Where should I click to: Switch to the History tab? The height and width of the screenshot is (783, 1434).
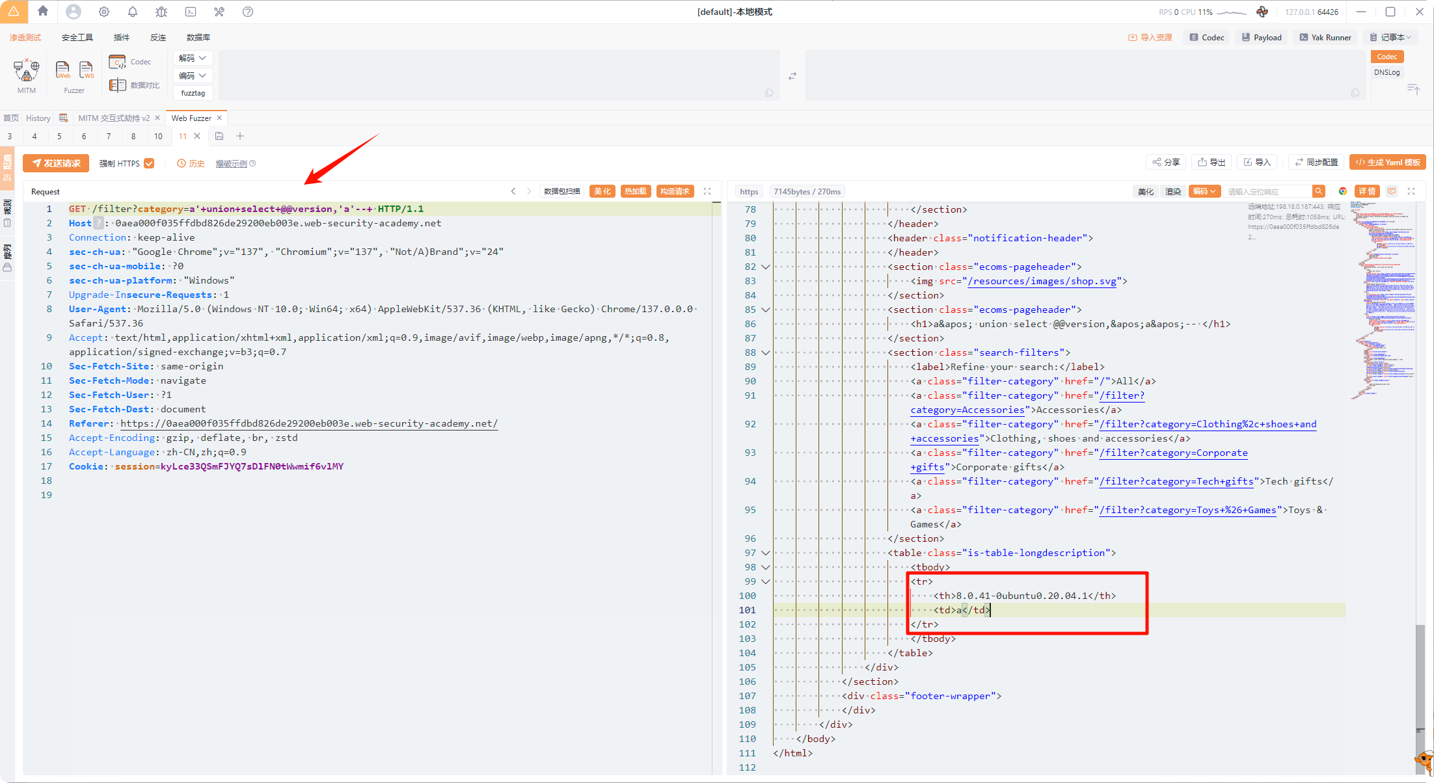38,118
